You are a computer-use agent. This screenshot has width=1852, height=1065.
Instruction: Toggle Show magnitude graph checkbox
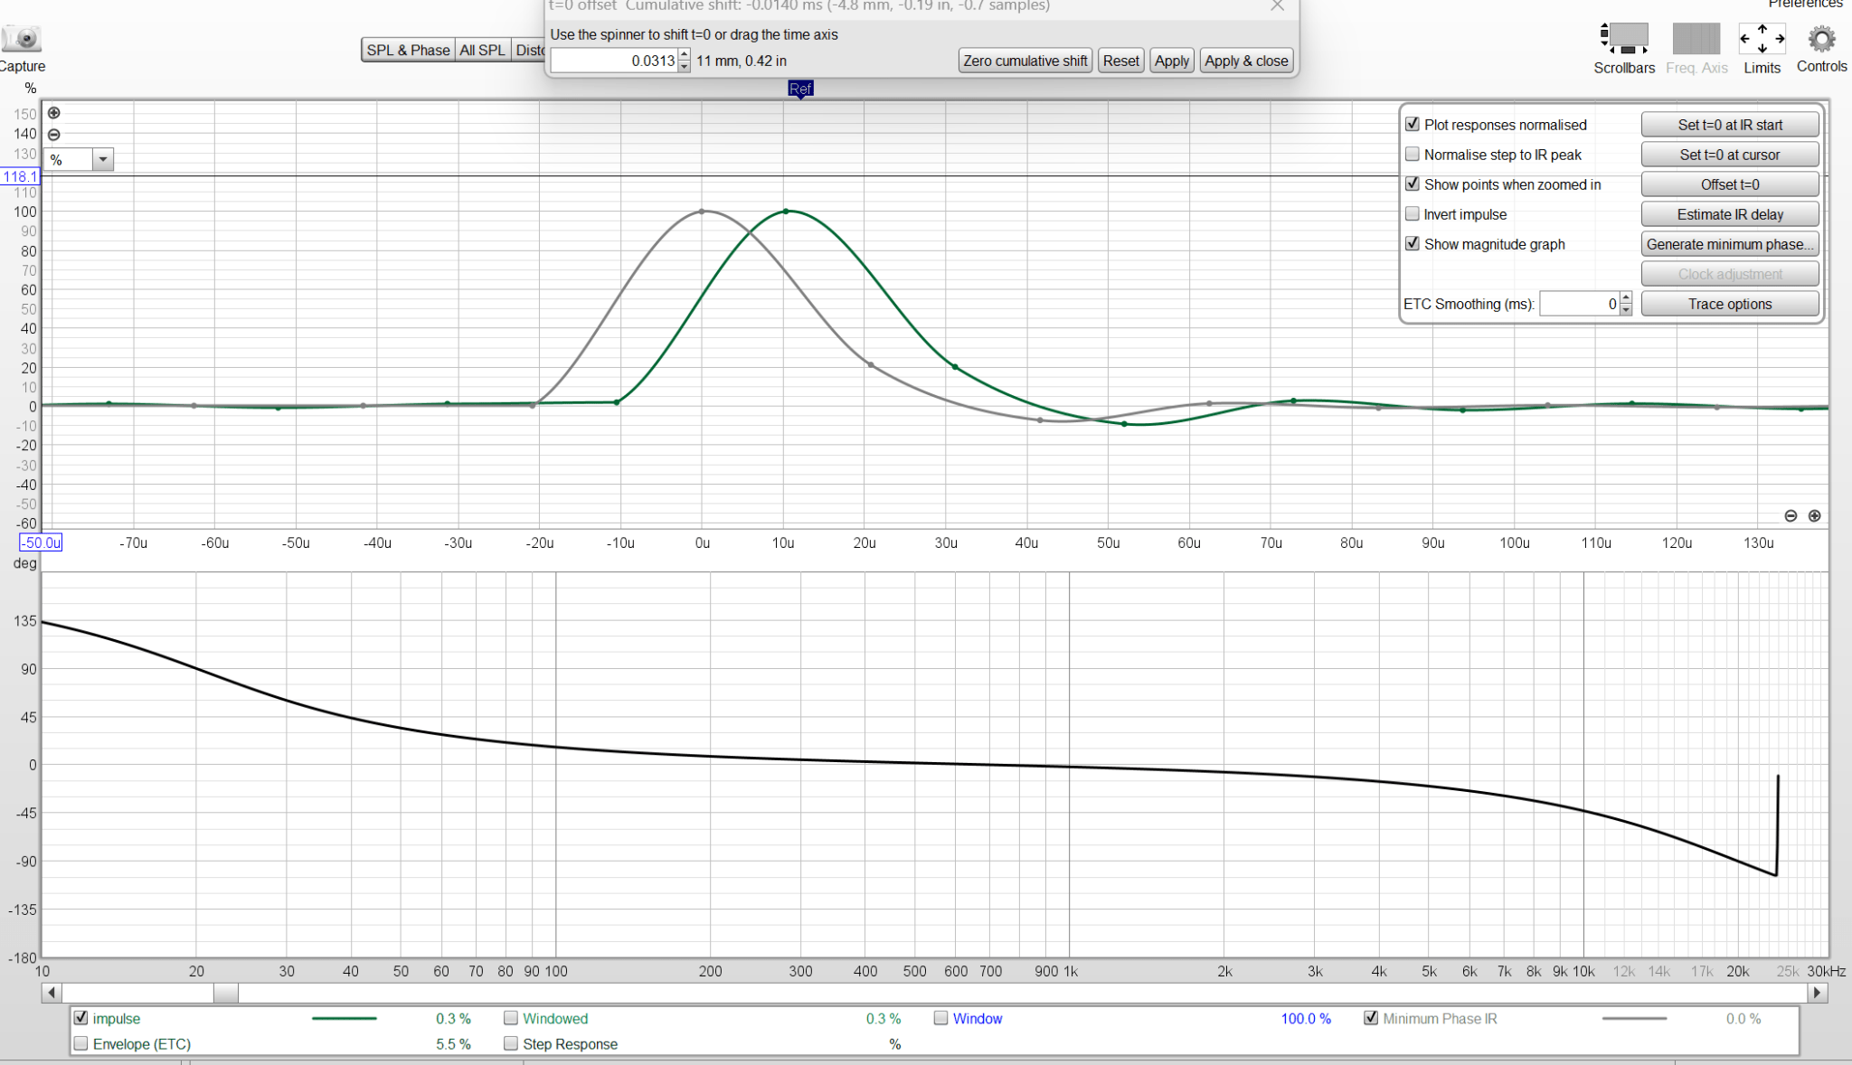tap(1413, 244)
